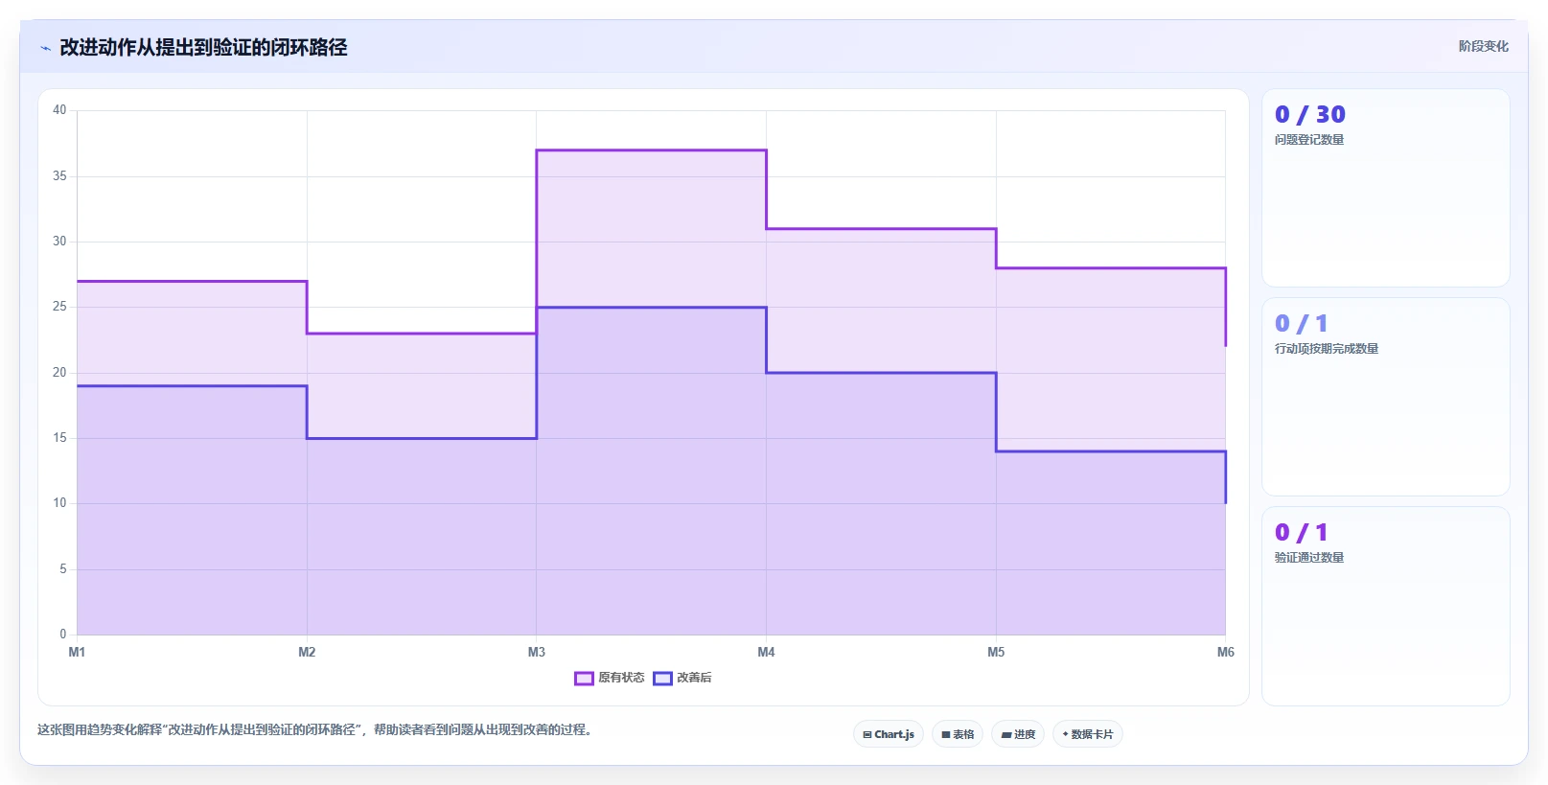Click the 30 y-axis tick label

[x=59, y=242]
